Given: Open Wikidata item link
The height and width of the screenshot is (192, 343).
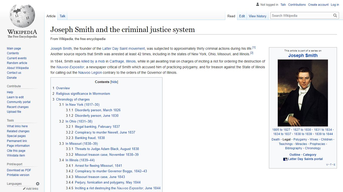Looking at the screenshot, I should pos(16,155).
